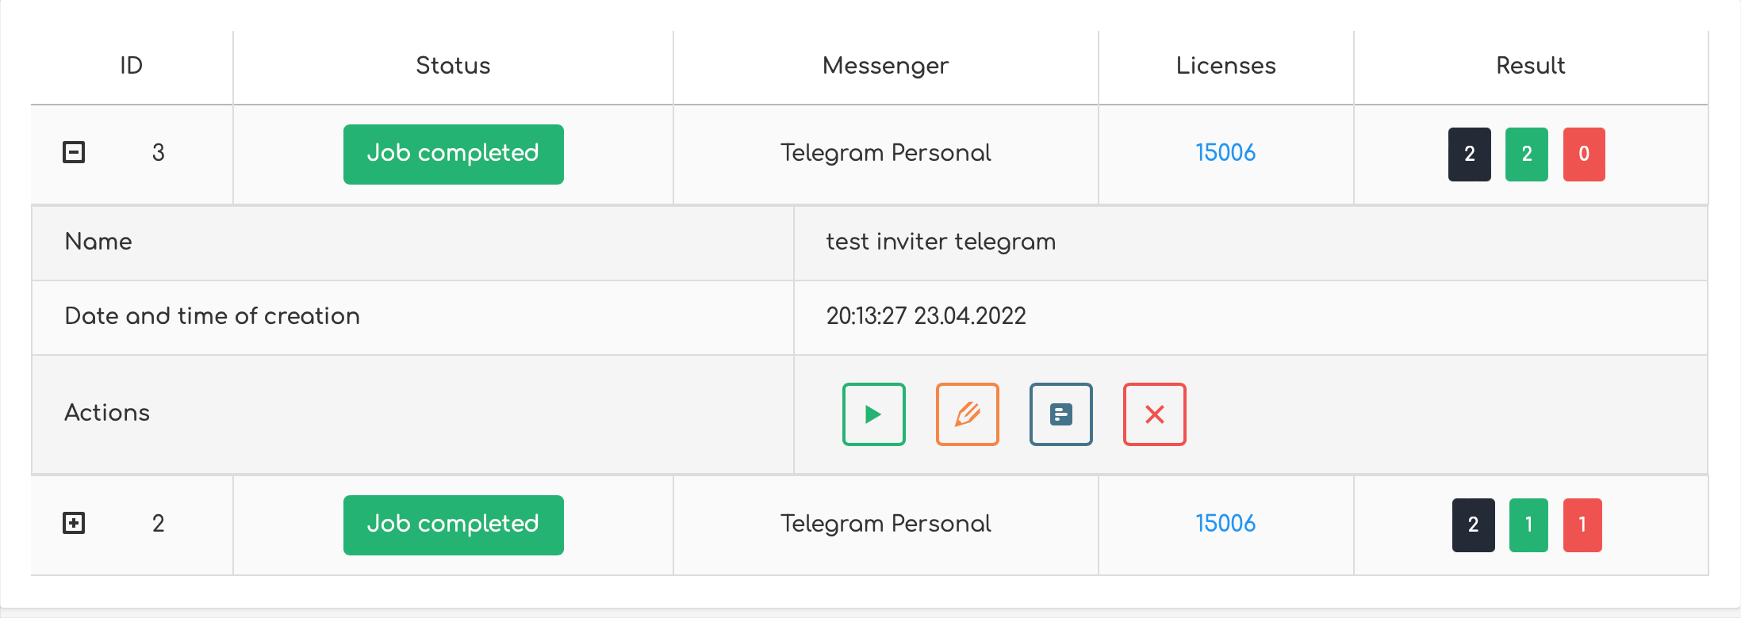The height and width of the screenshot is (618, 1741).
Task: Click the Messenger column header
Action: [x=885, y=66]
